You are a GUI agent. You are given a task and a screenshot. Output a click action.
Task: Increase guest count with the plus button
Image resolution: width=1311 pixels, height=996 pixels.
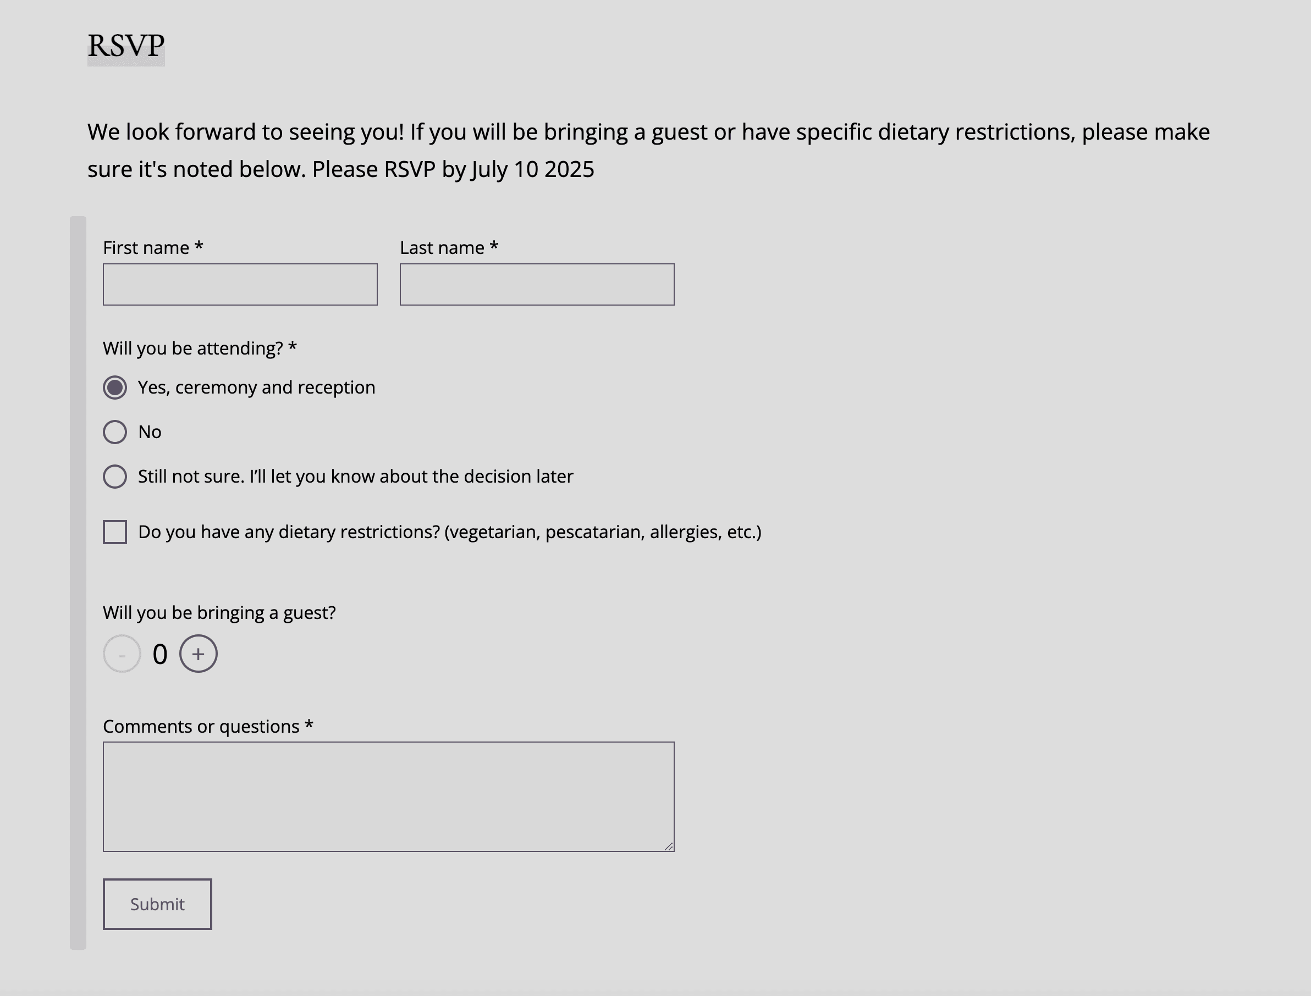pos(198,654)
